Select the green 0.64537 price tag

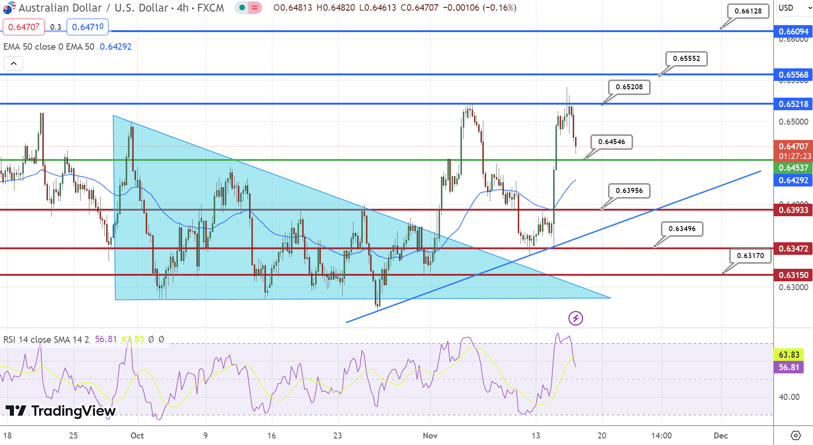(793, 168)
